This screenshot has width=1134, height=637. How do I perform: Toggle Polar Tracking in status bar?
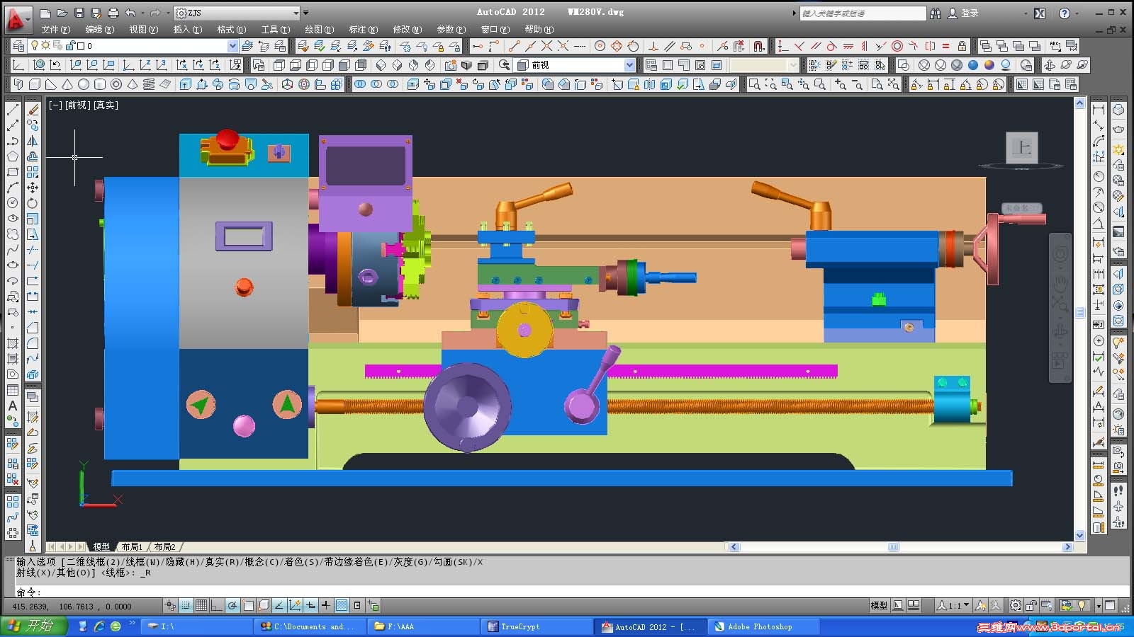(x=232, y=606)
